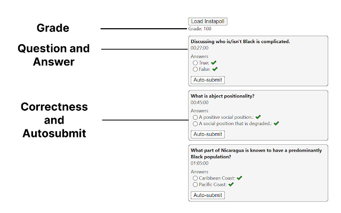Click the checkmark beside Caribbean Coast
This screenshot has height=213, width=341.
pos(240,178)
